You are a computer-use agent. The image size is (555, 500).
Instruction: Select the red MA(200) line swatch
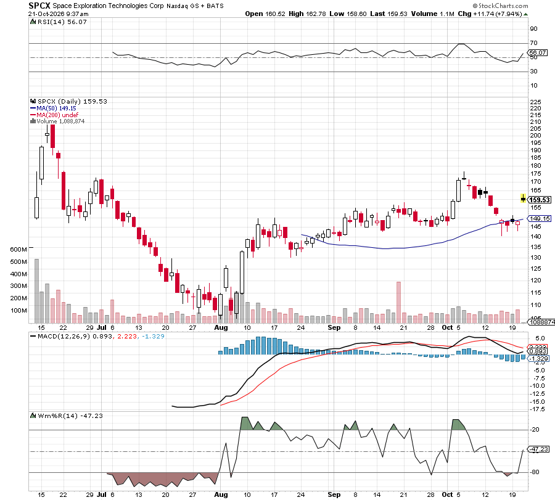coord(33,115)
